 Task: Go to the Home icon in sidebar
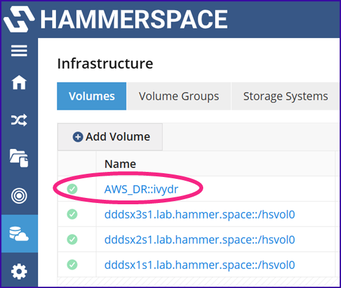(19, 82)
